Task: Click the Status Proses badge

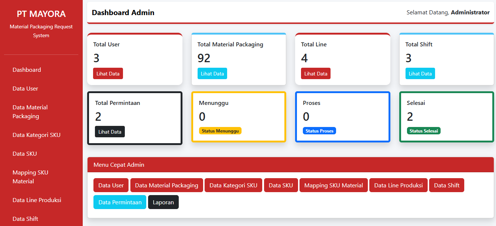Action: tap(319, 131)
